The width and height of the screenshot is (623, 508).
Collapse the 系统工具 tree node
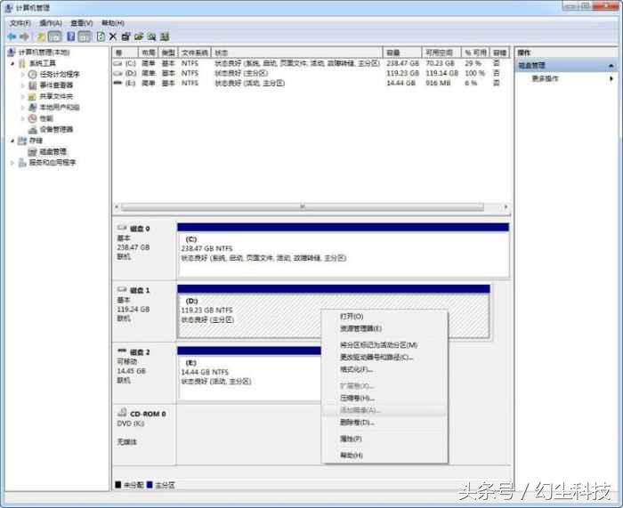[x=12, y=64]
